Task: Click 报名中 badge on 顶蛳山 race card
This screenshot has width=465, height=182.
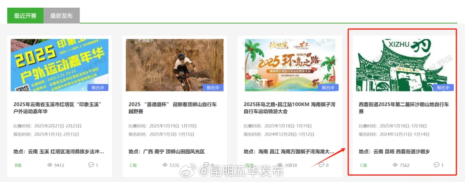Action: pyautogui.click(x=213, y=88)
